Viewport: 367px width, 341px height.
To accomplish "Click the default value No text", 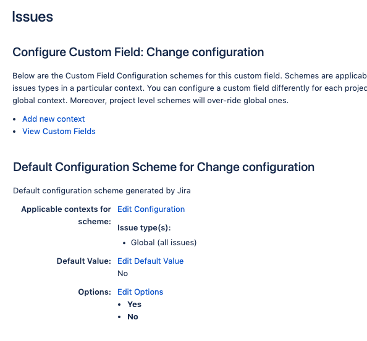I will coord(123,274).
